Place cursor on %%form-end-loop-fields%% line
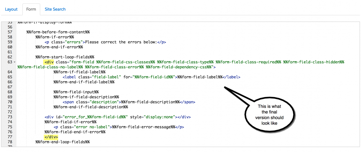This screenshot has height=152, width=361. (62, 142)
